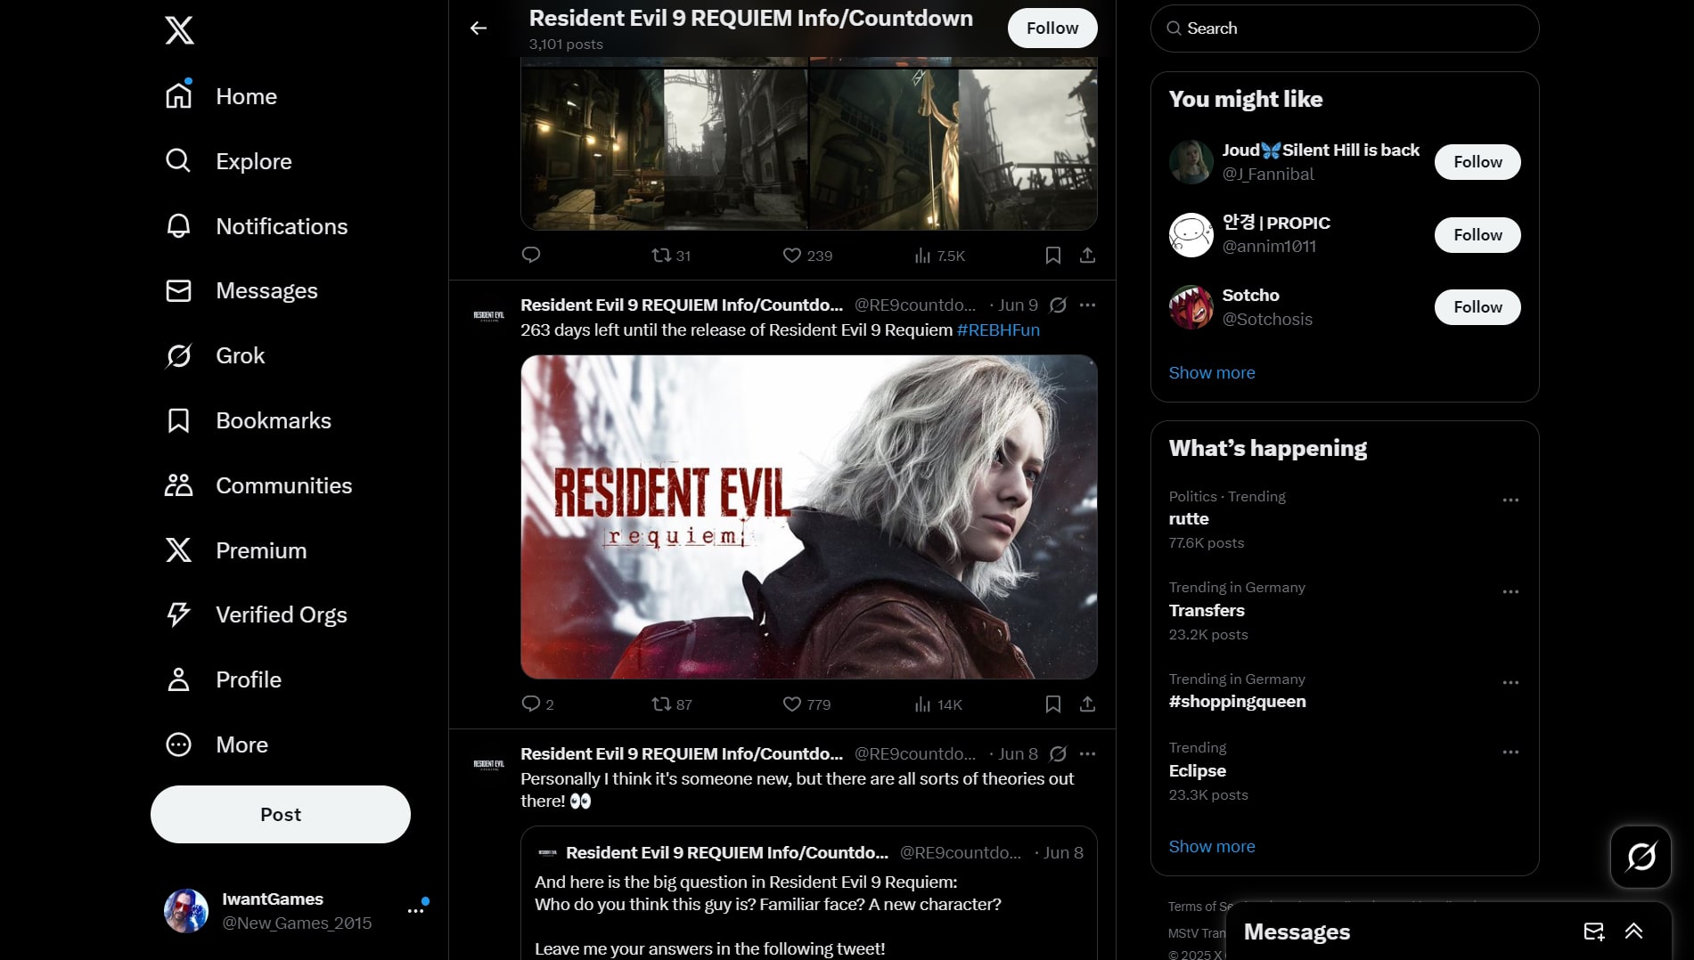Viewport: 1694px width, 960px height.
Task: Follow Sotcho
Action: coord(1477,307)
